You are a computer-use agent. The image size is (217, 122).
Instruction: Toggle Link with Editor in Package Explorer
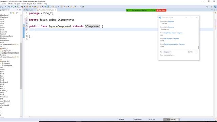click(14, 13)
